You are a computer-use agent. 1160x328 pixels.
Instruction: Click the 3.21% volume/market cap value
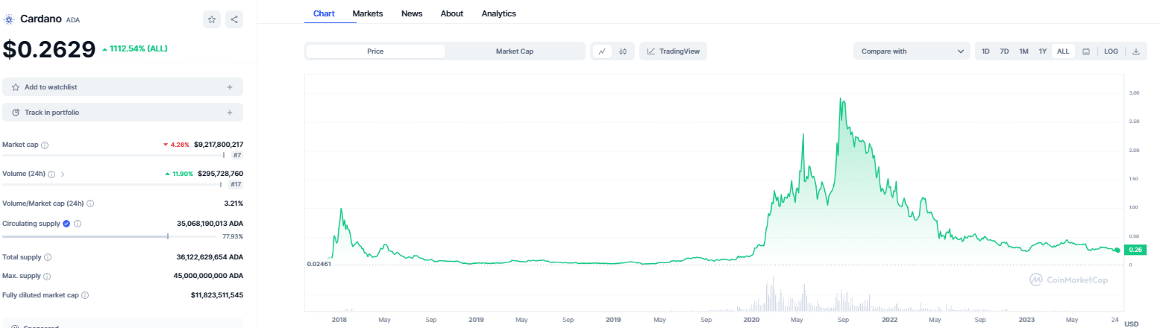(x=233, y=203)
